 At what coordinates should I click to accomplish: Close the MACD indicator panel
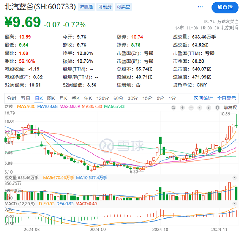(x=235, y=203)
